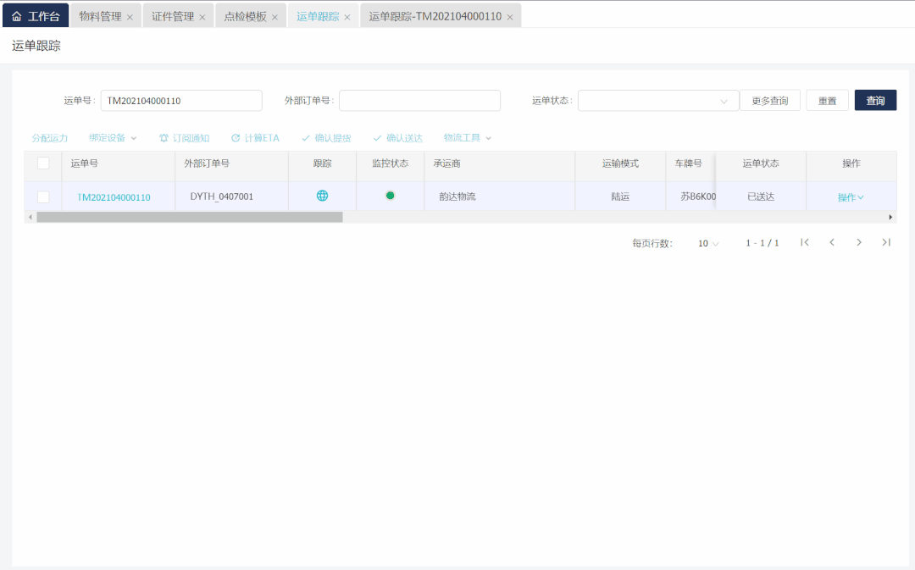Click the 查询 search button
Viewport: 915px width, 570px height.
coord(875,101)
